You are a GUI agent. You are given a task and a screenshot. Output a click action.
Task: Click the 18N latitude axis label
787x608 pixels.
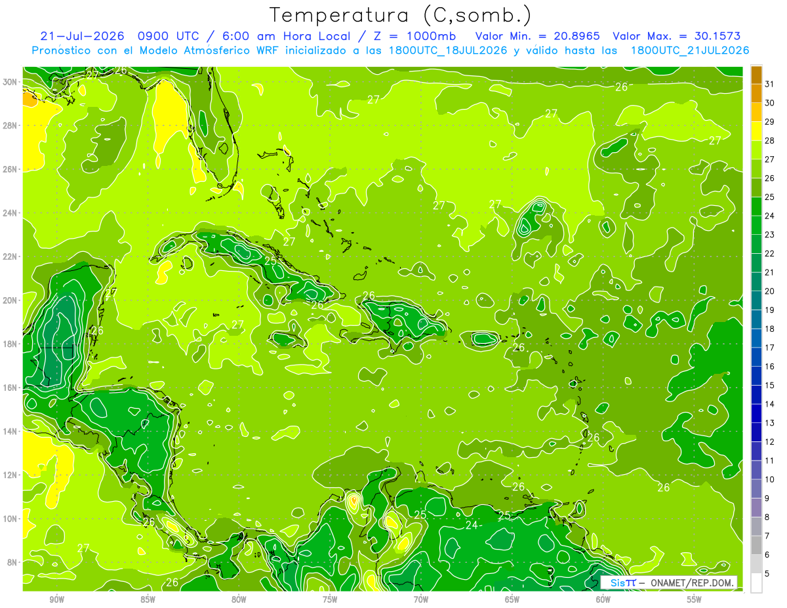[10, 344]
